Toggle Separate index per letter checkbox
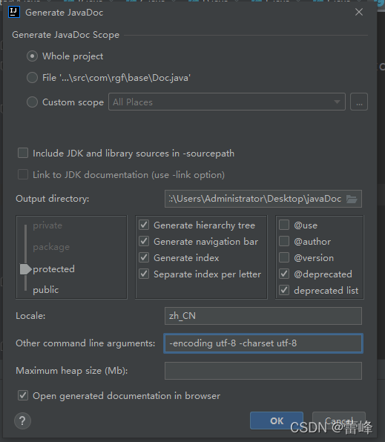 (144, 274)
